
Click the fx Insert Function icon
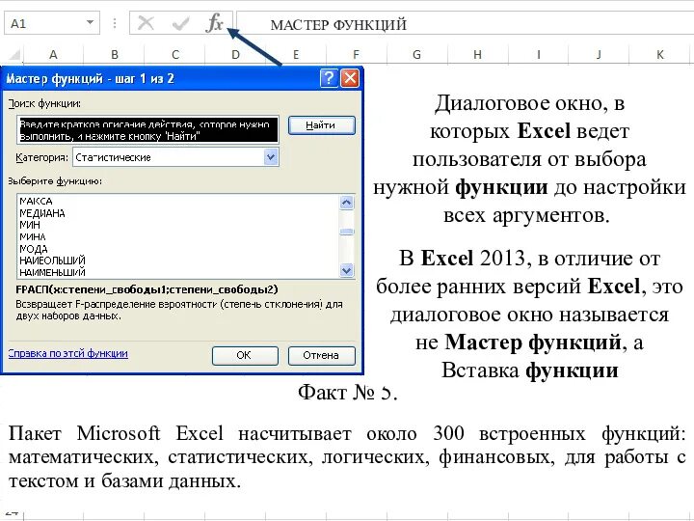point(215,22)
